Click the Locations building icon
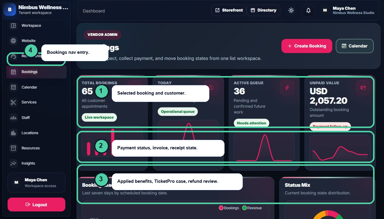 pos(13,133)
